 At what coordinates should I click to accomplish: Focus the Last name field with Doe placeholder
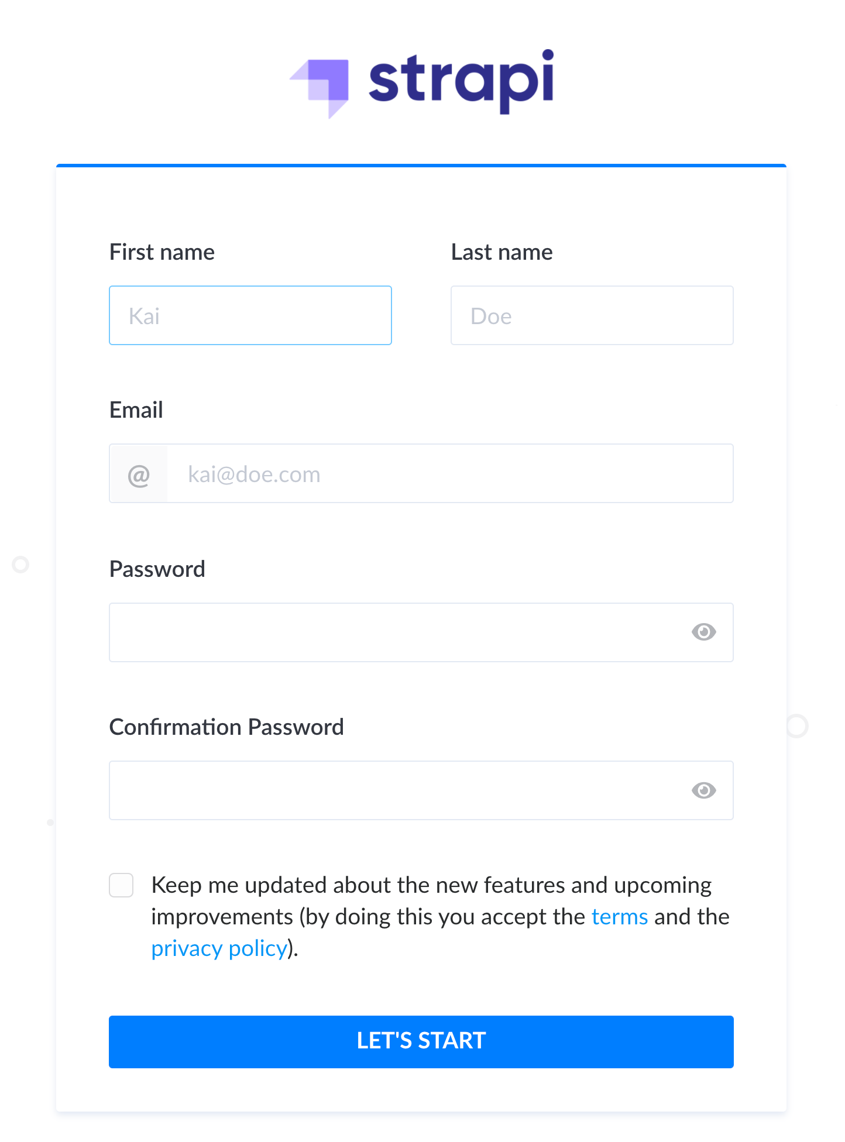tap(592, 315)
